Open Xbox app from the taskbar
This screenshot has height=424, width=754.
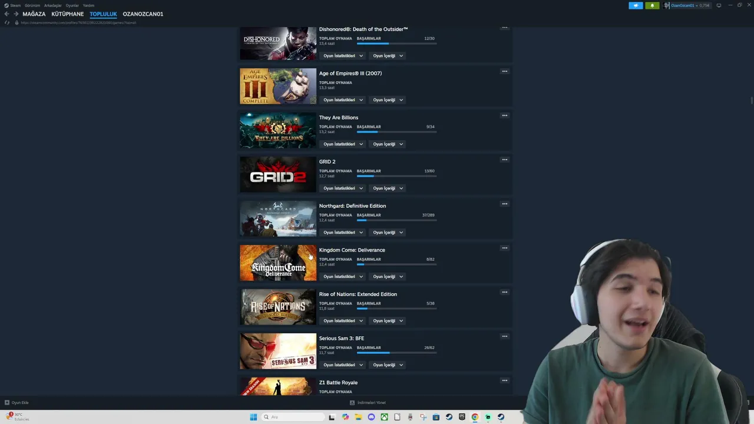(x=384, y=417)
